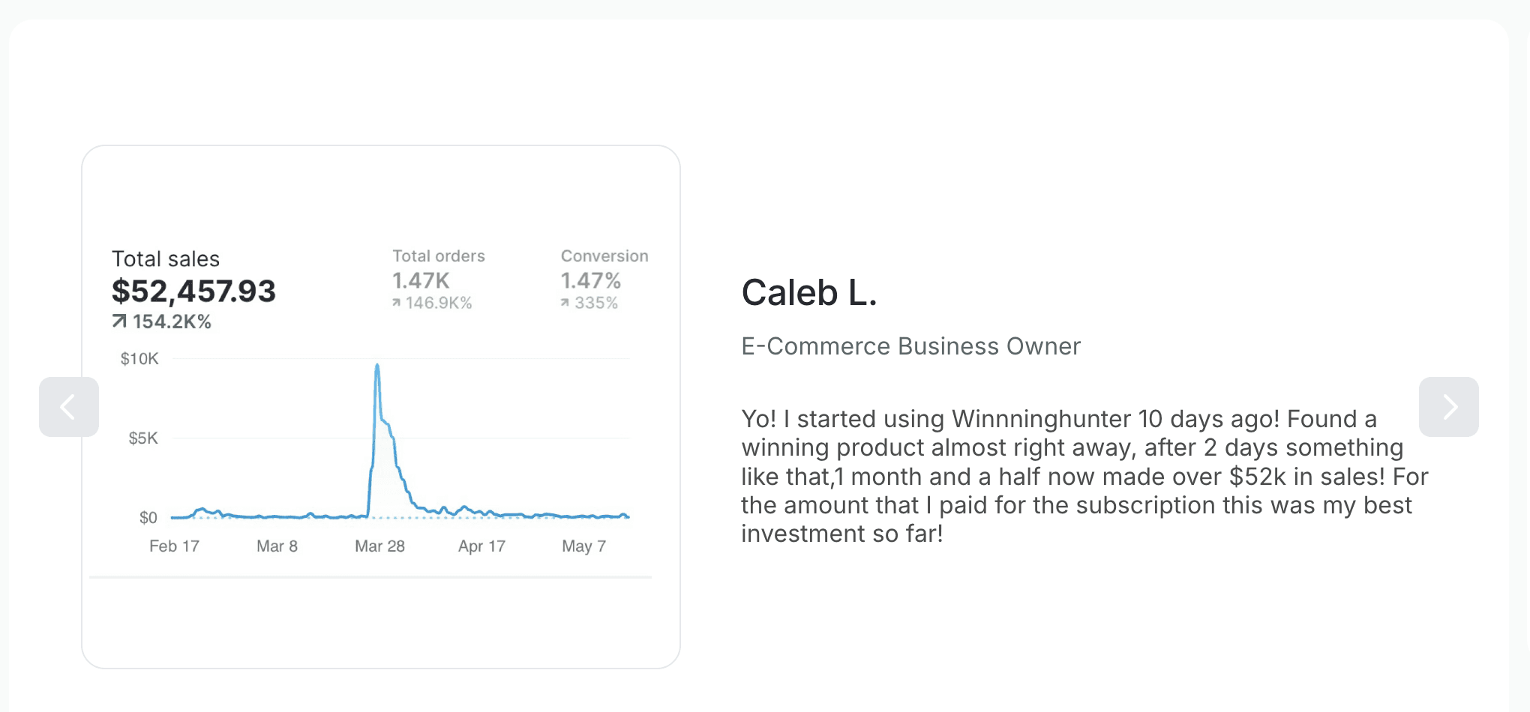Screen dimensions: 1530x712
Task: Go to next testimonial with right arrow
Action: coord(1448,407)
